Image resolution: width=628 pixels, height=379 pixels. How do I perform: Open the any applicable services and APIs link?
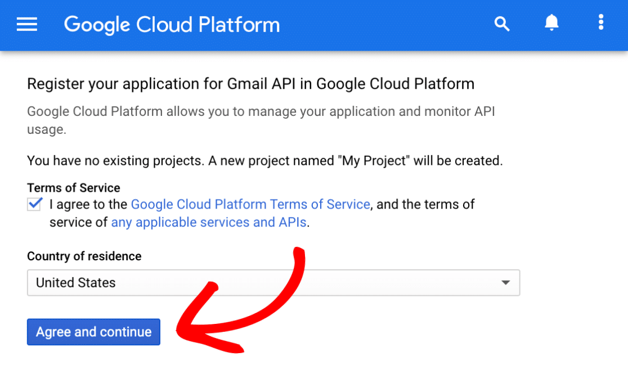[x=209, y=222]
